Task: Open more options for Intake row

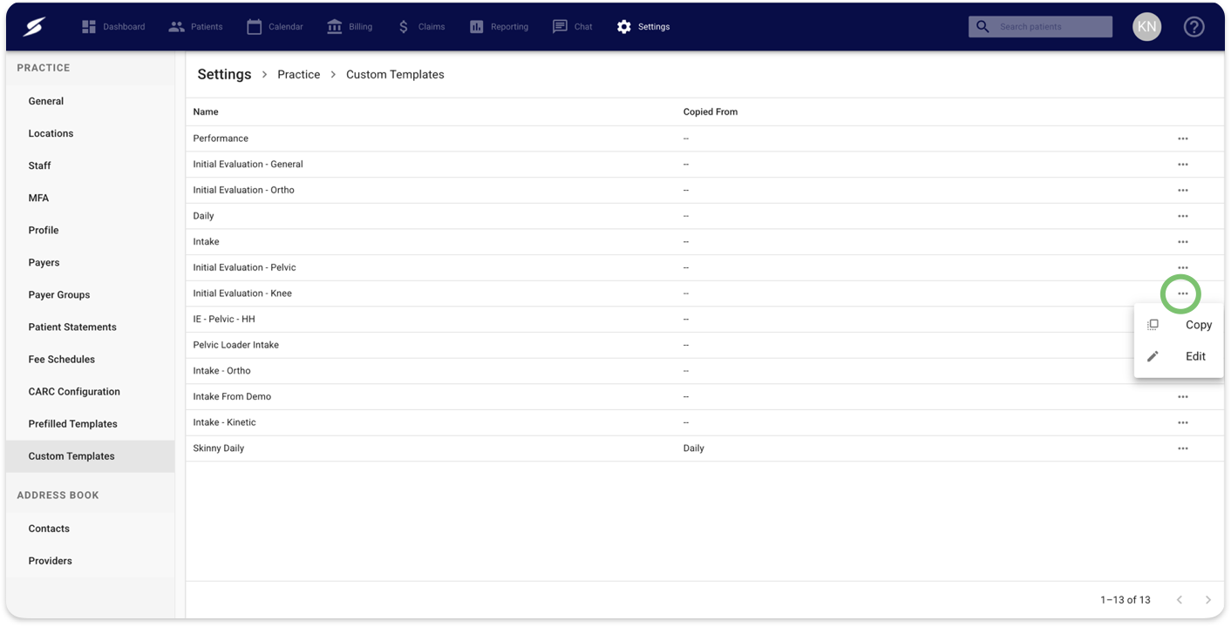Action: [x=1182, y=242]
